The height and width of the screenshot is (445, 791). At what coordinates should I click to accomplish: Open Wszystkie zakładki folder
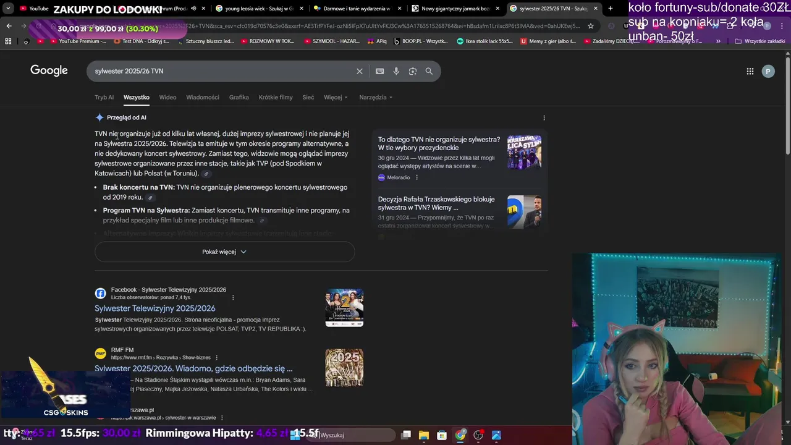[x=760, y=41]
